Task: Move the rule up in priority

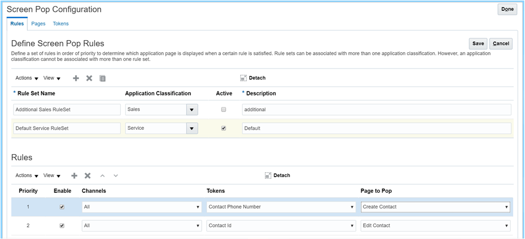Action: pyautogui.click(x=102, y=175)
